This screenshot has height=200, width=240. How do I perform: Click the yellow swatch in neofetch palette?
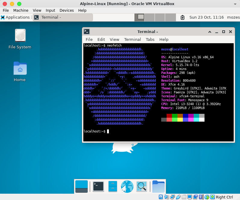[x=180, y=120]
